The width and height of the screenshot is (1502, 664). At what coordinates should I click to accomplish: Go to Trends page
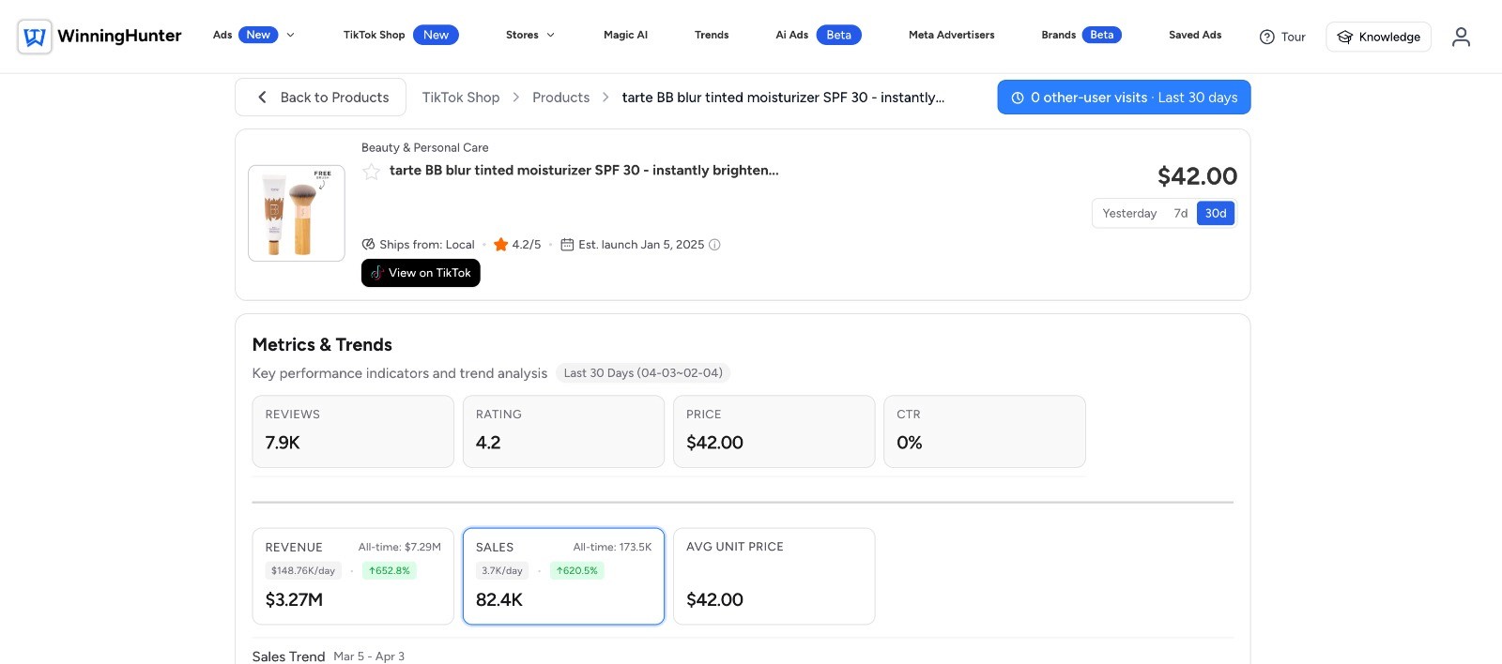point(712,35)
